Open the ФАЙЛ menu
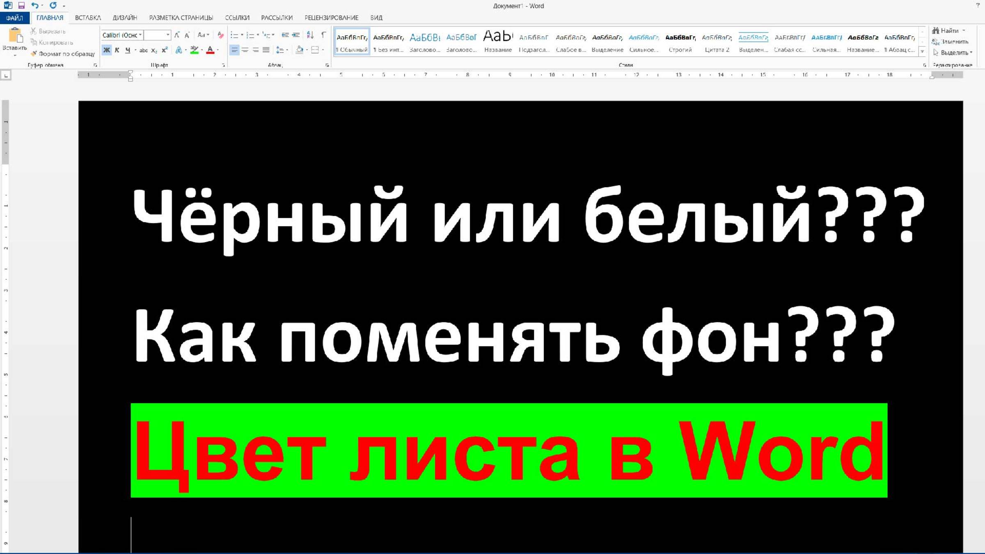The image size is (985, 554). (14, 18)
